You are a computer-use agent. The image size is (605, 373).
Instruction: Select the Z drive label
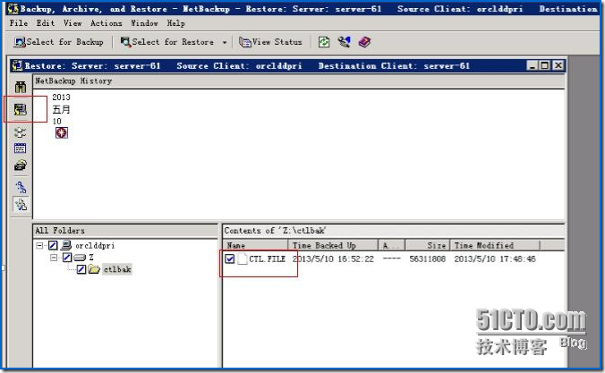point(91,257)
